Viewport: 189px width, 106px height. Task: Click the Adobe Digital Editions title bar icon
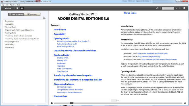coord(2,2)
